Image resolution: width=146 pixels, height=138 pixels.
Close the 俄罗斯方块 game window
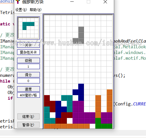(105, 2)
